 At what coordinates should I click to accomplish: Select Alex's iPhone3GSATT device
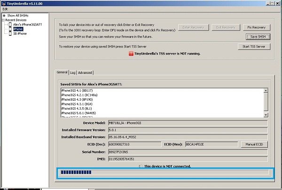(x=27, y=24)
